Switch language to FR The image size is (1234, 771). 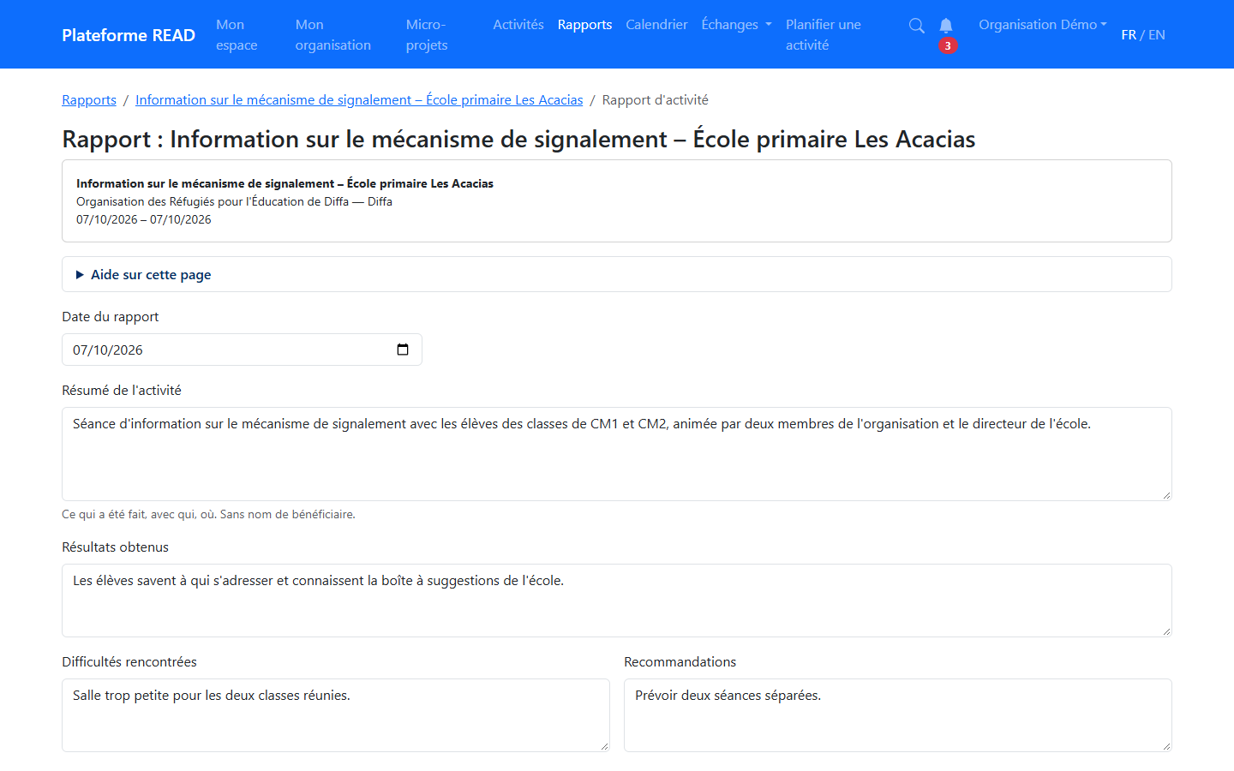1129,35
